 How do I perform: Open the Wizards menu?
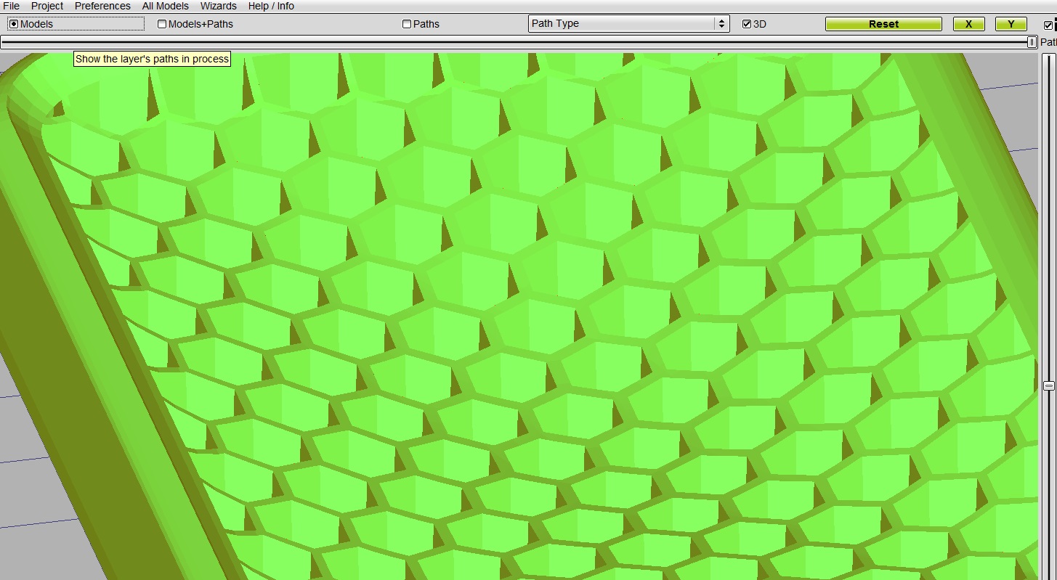[219, 6]
